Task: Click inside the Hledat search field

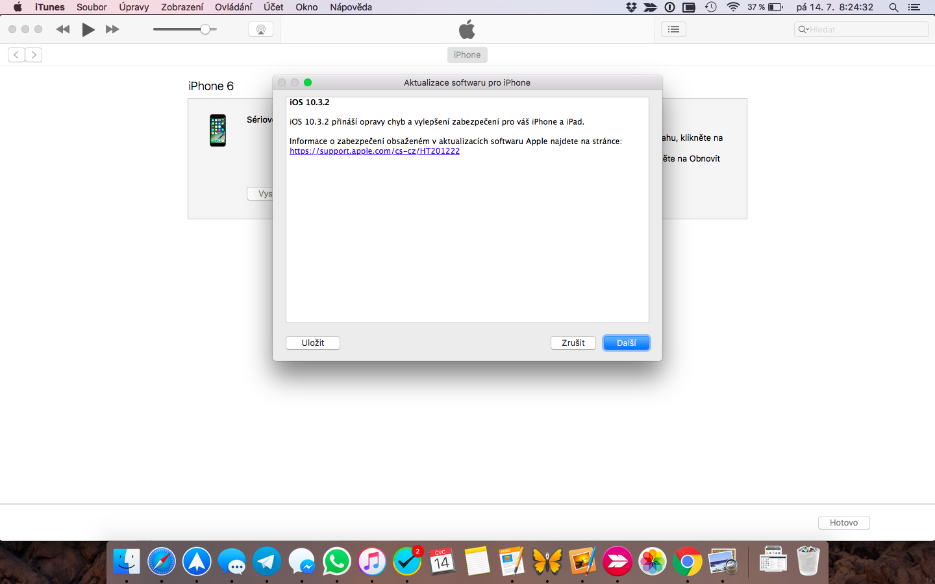Action: 857,29
